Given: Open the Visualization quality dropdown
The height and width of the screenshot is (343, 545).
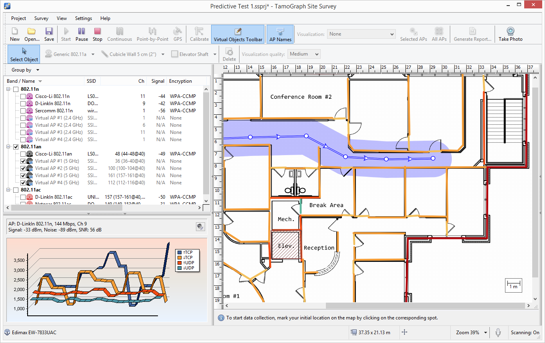Looking at the screenshot, I should [x=304, y=54].
